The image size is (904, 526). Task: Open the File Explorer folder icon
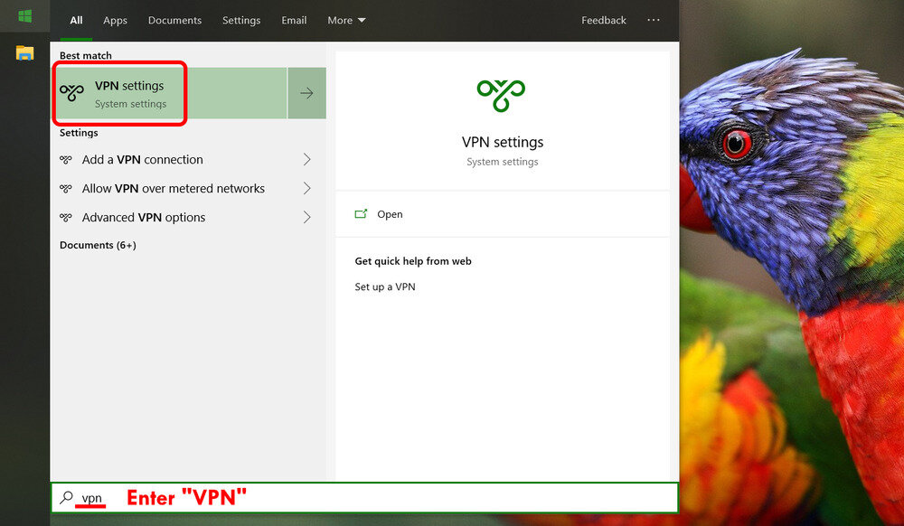24,53
